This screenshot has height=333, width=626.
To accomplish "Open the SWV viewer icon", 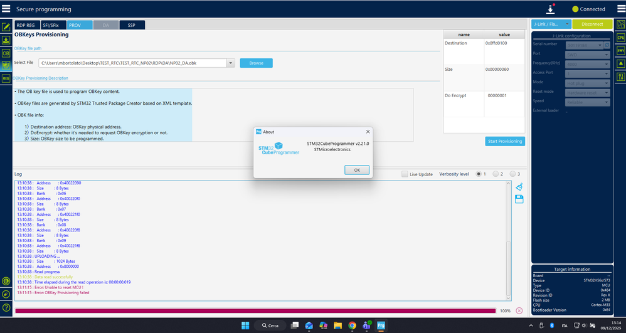I will pyautogui.click(x=621, y=51).
